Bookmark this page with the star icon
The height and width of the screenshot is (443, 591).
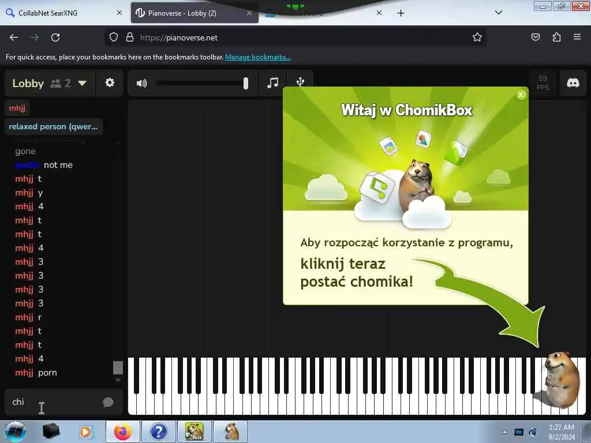tap(477, 37)
